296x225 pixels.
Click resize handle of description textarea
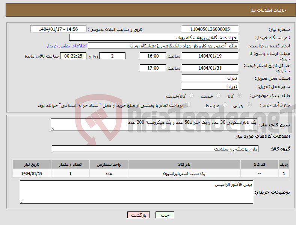coord(53,129)
